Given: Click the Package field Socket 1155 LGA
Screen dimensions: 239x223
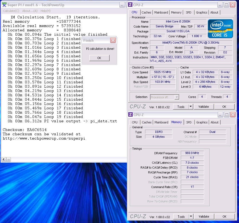Looking at the screenshot, I should (178, 31).
